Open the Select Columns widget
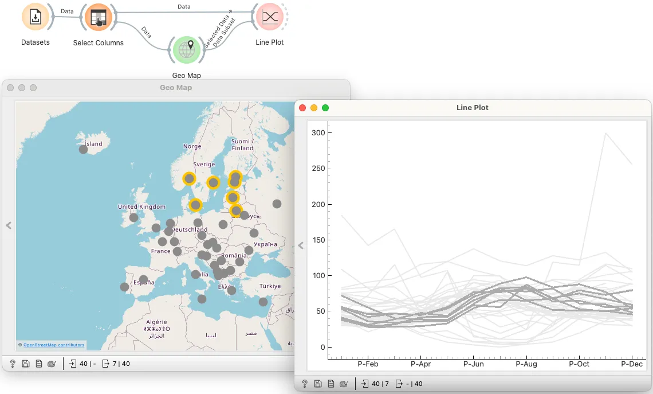This screenshot has height=394, width=653. (x=99, y=18)
